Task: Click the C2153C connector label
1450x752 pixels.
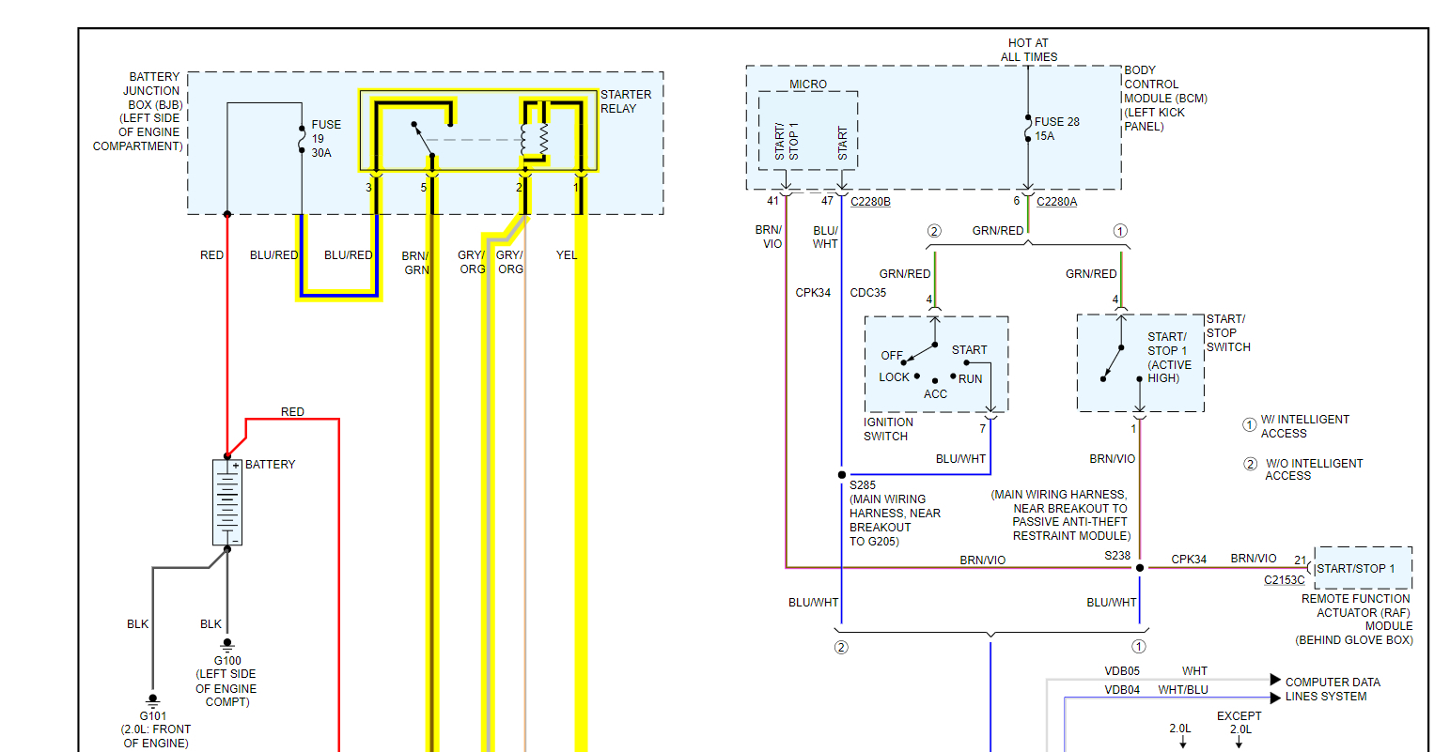Action: [1285, 580]
